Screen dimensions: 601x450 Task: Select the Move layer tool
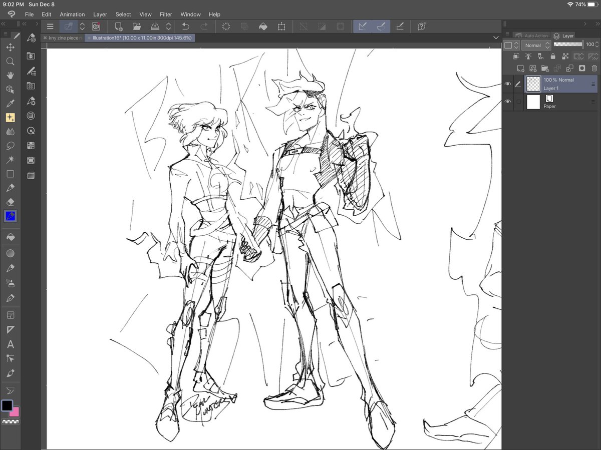(10, 47)
